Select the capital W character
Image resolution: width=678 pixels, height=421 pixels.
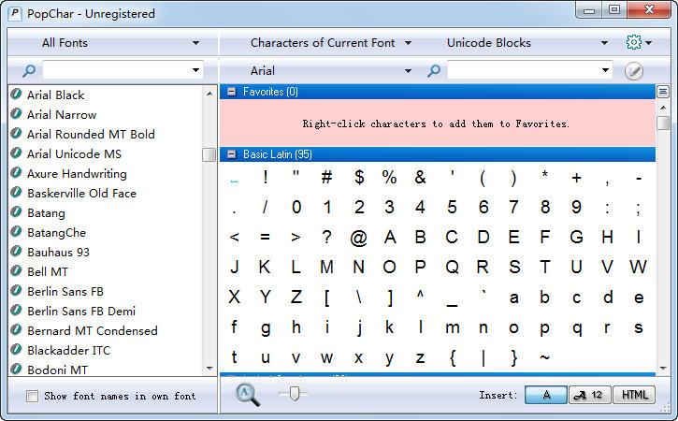click(x=638, y=267)
